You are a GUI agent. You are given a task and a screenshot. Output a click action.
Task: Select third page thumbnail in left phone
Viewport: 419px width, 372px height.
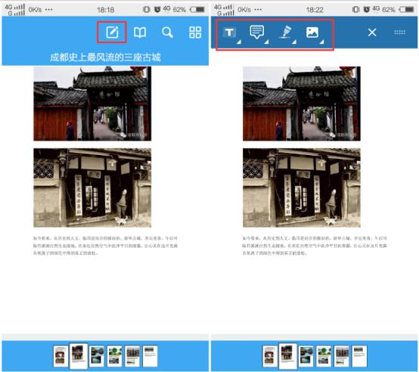(97, 356)
